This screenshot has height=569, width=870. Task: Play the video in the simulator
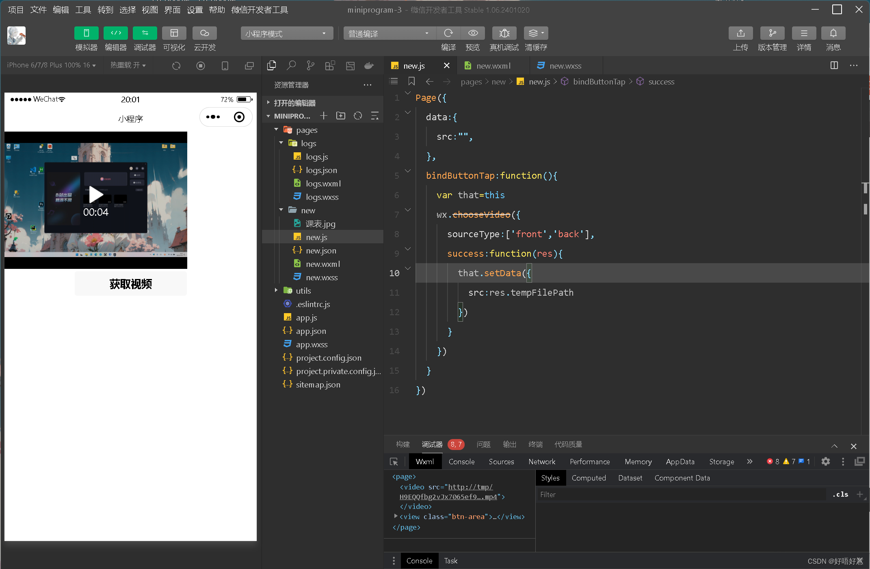(x=96, y=194)
